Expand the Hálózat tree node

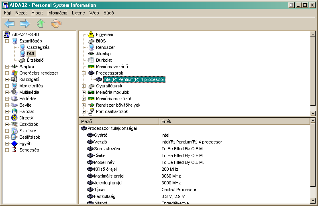(7, 111)
